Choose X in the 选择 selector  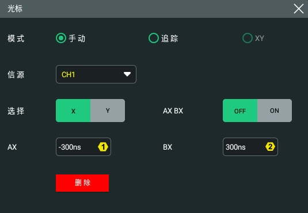(73, 111)
